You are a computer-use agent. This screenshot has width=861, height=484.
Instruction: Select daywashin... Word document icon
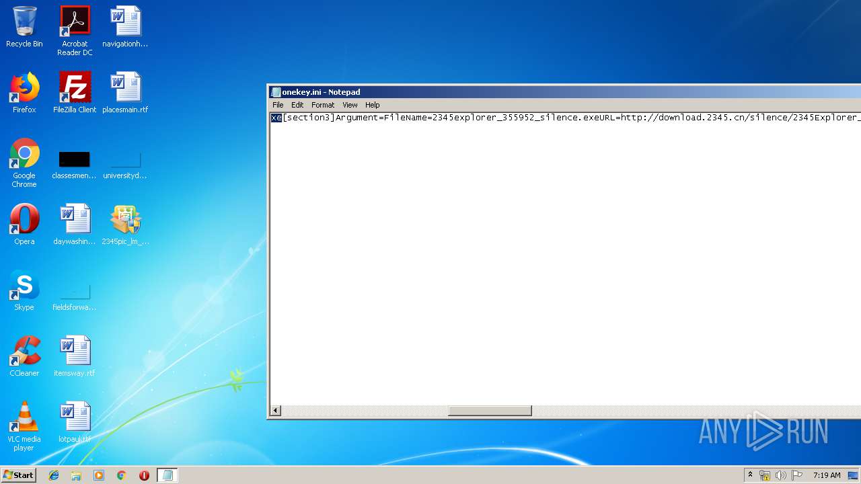[75, 225]
